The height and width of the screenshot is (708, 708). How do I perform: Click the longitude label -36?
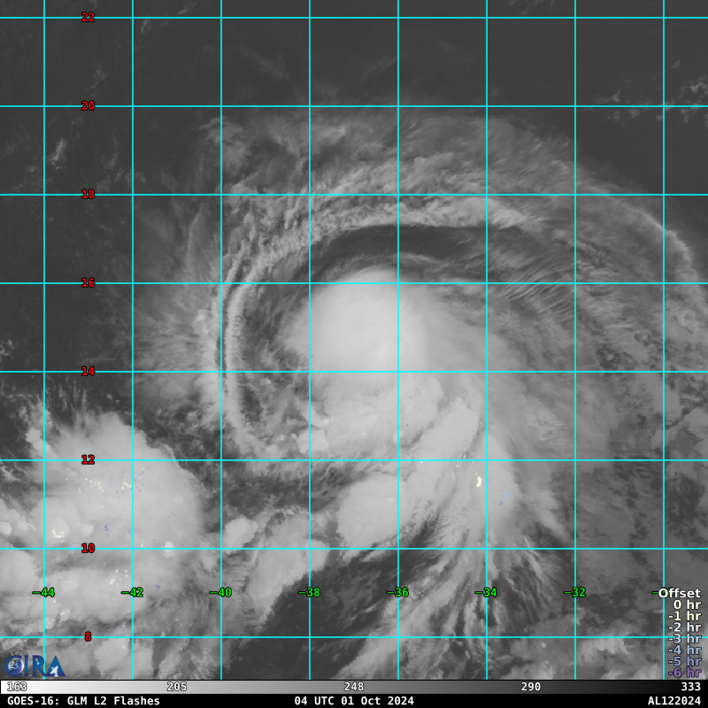[397, 592]
